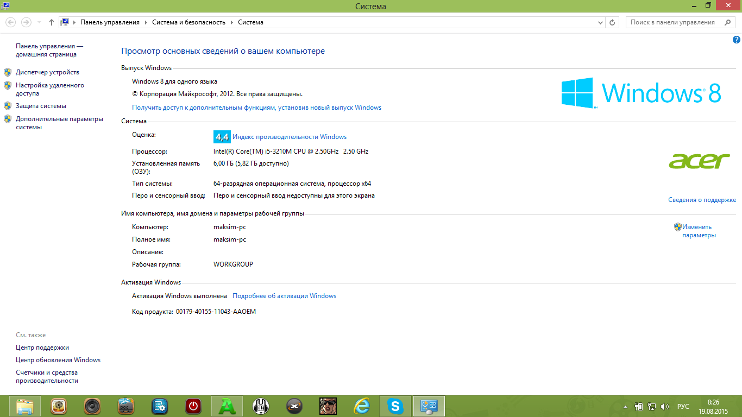Open 'Сведения о поддержке' link

[702, 200]
